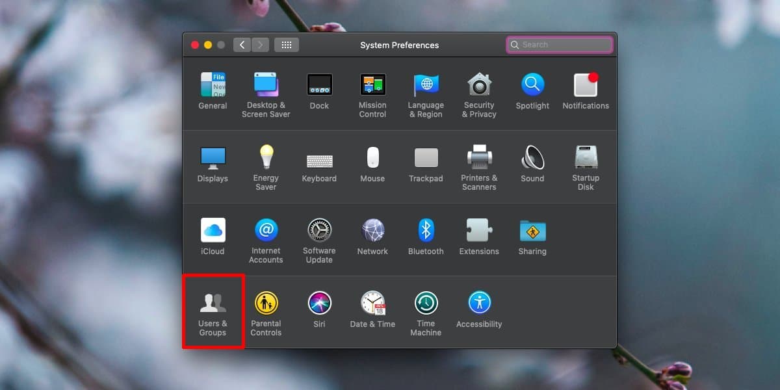Open Spotlight preferences
Viewport: 780px width, 390px height.
point(532,91)
